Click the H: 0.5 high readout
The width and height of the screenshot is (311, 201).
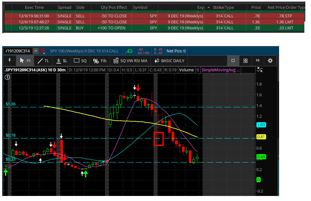127,70
